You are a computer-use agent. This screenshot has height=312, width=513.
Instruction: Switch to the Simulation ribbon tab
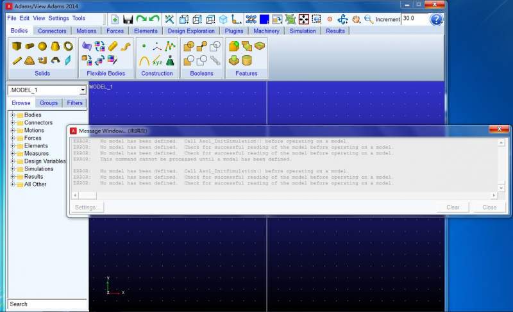pyautogui.click(x=303, y=31)
